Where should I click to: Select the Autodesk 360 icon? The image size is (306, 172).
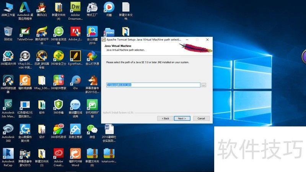(8, 129)
